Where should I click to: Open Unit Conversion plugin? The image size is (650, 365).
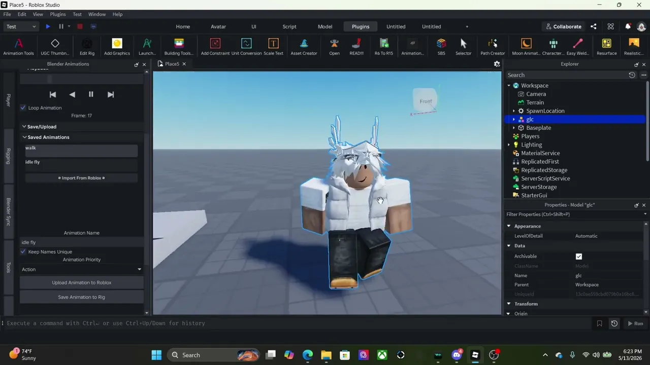(246, 47)
